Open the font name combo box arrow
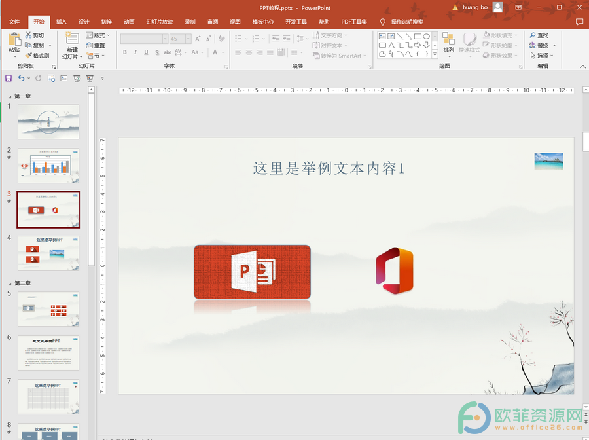 click(165, 39)
